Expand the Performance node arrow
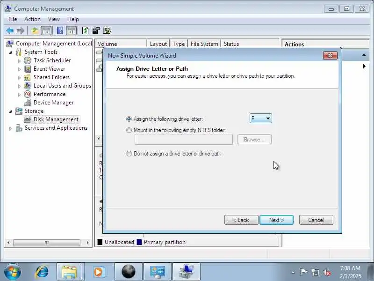Screen dimensions: 374x281 (x=19, y=95)
